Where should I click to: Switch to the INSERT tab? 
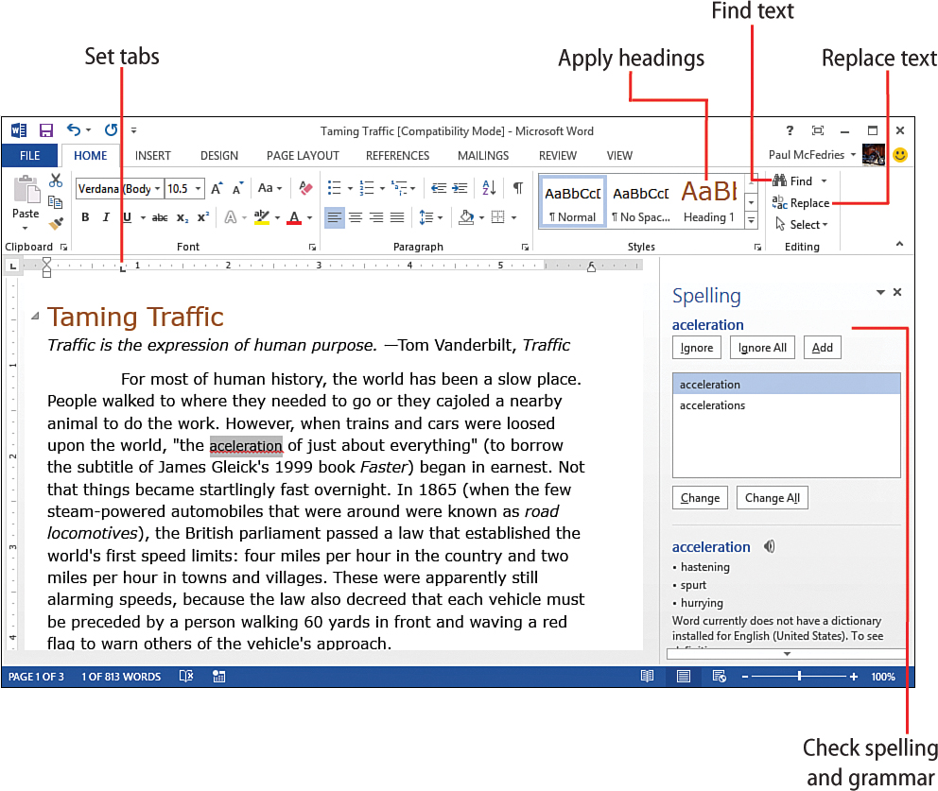152,155
